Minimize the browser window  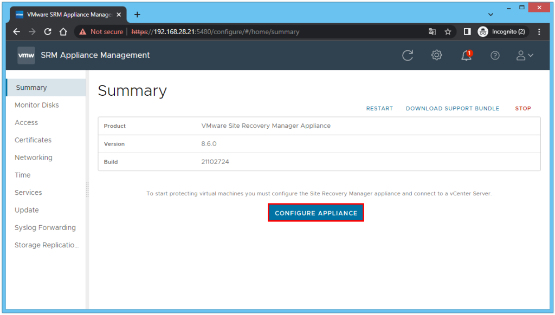click(508, 8)
